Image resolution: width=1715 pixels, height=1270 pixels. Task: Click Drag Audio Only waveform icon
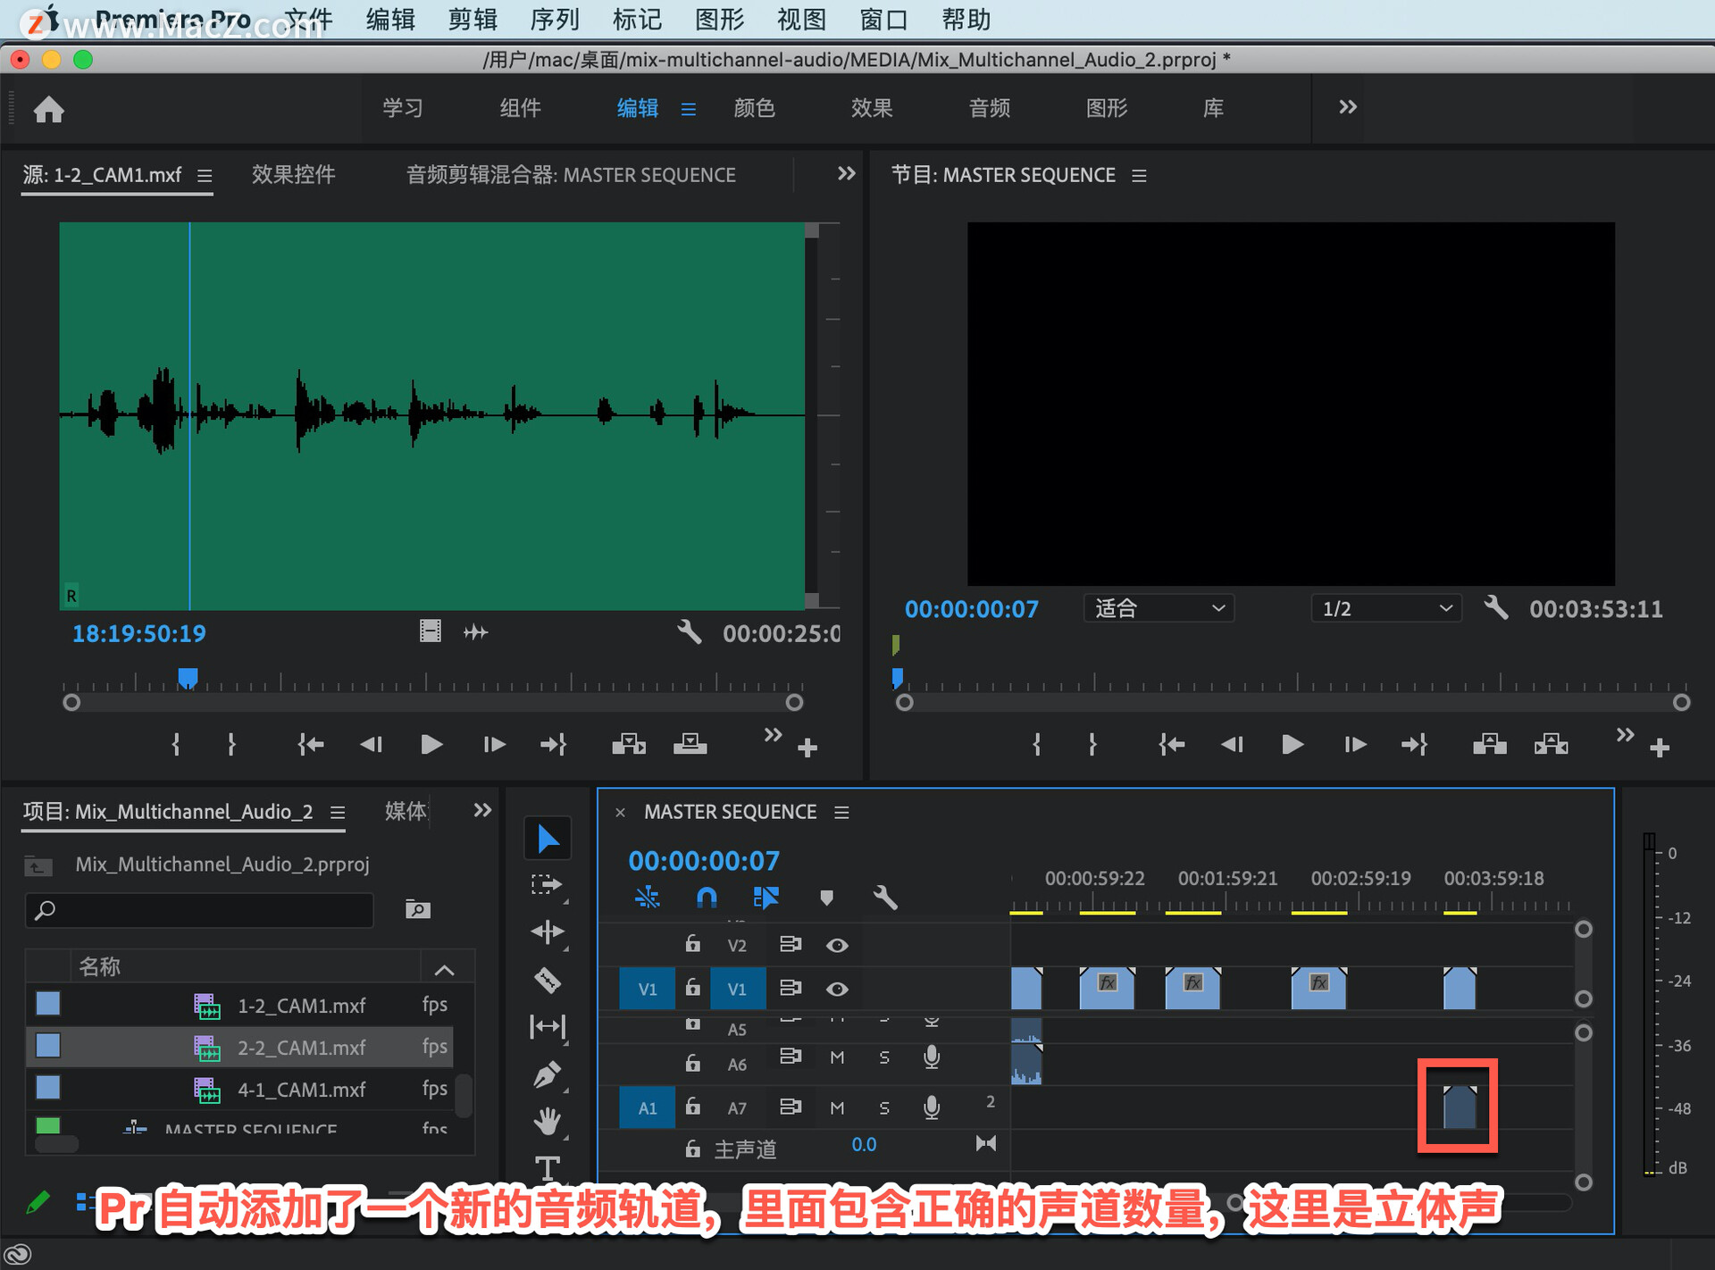click(x=475, y=632)
